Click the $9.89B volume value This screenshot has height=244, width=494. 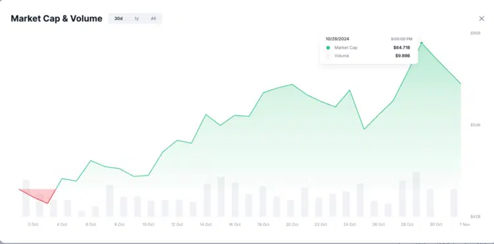click(402, 56)
